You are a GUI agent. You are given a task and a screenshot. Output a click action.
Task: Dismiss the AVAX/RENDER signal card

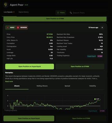(102, 27)
